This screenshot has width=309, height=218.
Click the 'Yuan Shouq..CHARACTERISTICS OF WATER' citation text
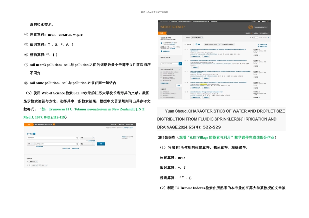[221, 119]
